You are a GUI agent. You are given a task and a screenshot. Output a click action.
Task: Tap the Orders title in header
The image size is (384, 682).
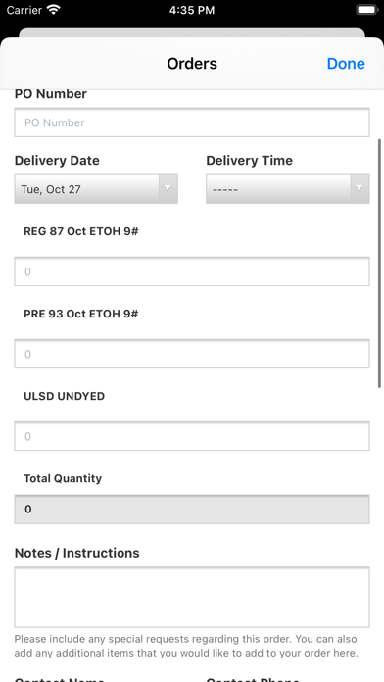192,64
